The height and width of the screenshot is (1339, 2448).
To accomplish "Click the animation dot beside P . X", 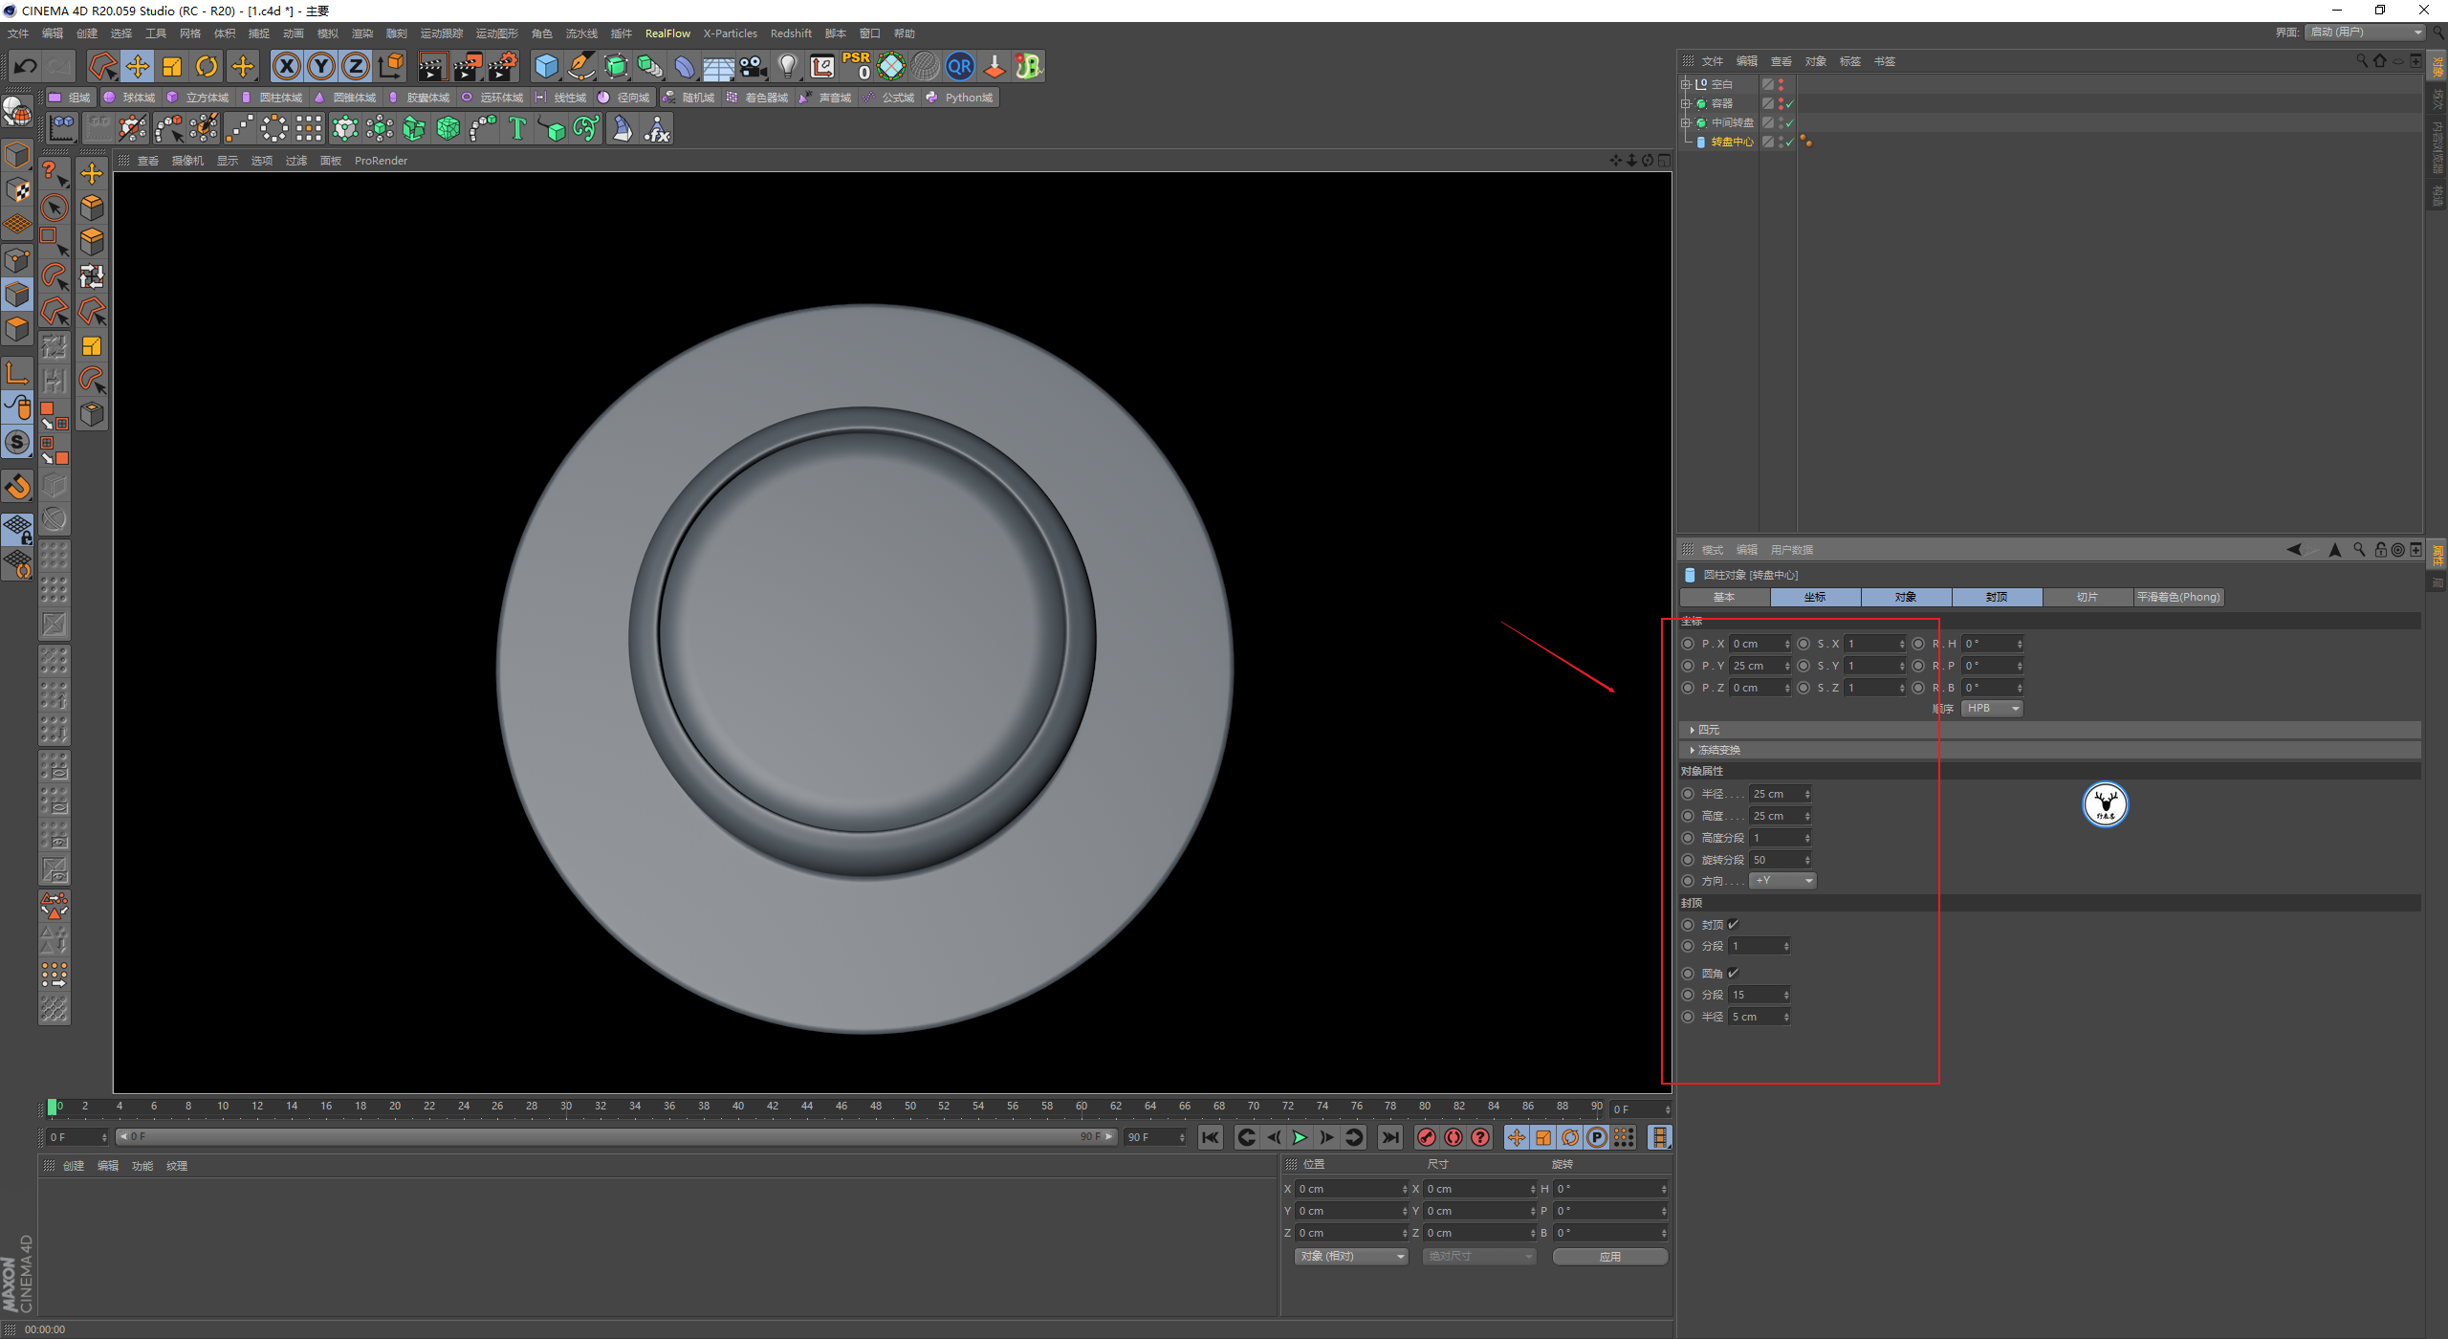I will [1688, 644].
